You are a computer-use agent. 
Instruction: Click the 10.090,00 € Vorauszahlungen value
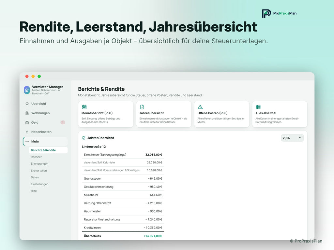click(x=154, y=170)
